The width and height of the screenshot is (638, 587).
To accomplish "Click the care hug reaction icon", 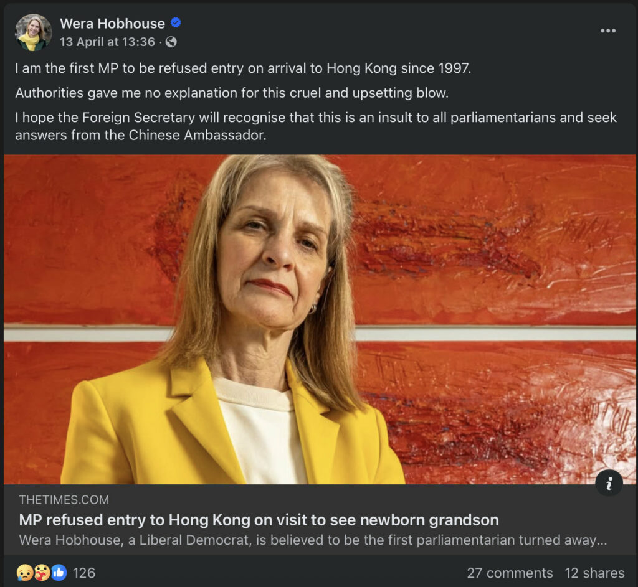I will click(x=42, y=573).
